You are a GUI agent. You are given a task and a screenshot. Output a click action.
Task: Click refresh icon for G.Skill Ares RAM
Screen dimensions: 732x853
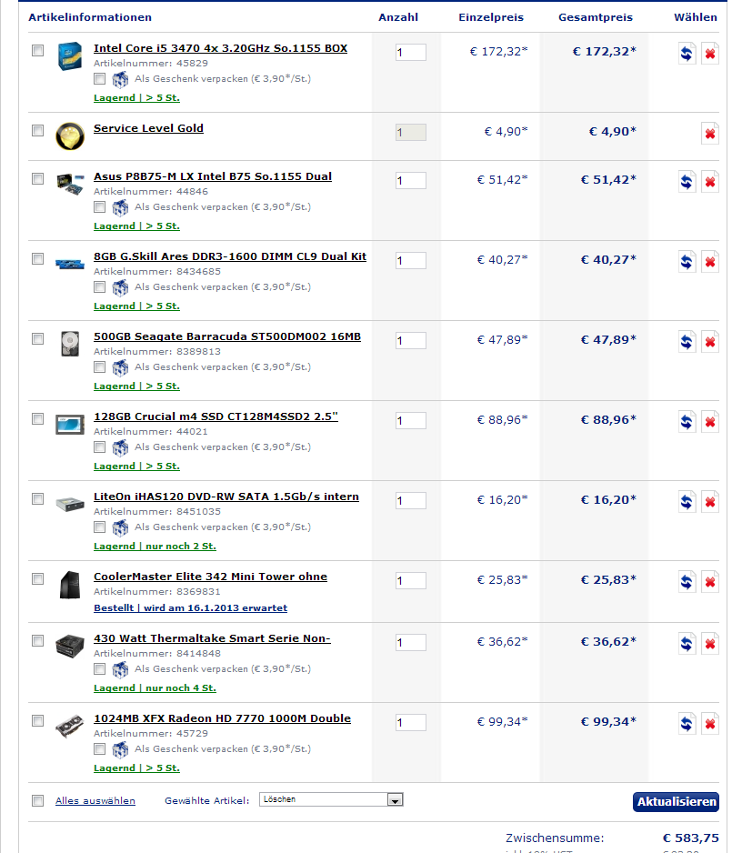tap(687, 262)
